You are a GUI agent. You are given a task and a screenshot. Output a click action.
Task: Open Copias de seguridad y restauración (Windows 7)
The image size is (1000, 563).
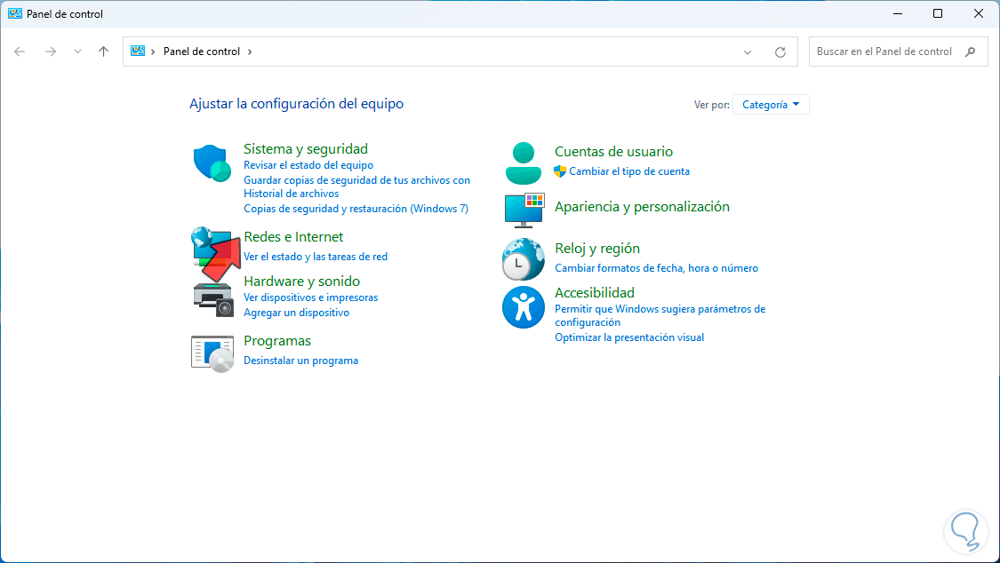[356, 209]
